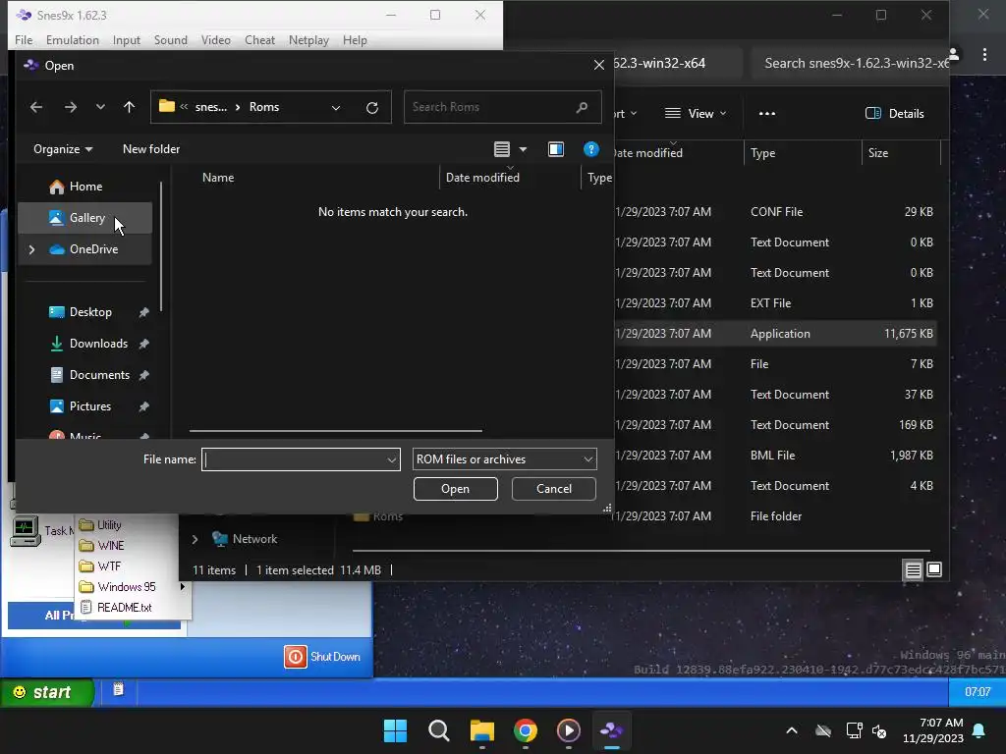This screenshot has height=754, width=1006.
Task: Sort by Size column in Explorer
Action: coord(877,152)
